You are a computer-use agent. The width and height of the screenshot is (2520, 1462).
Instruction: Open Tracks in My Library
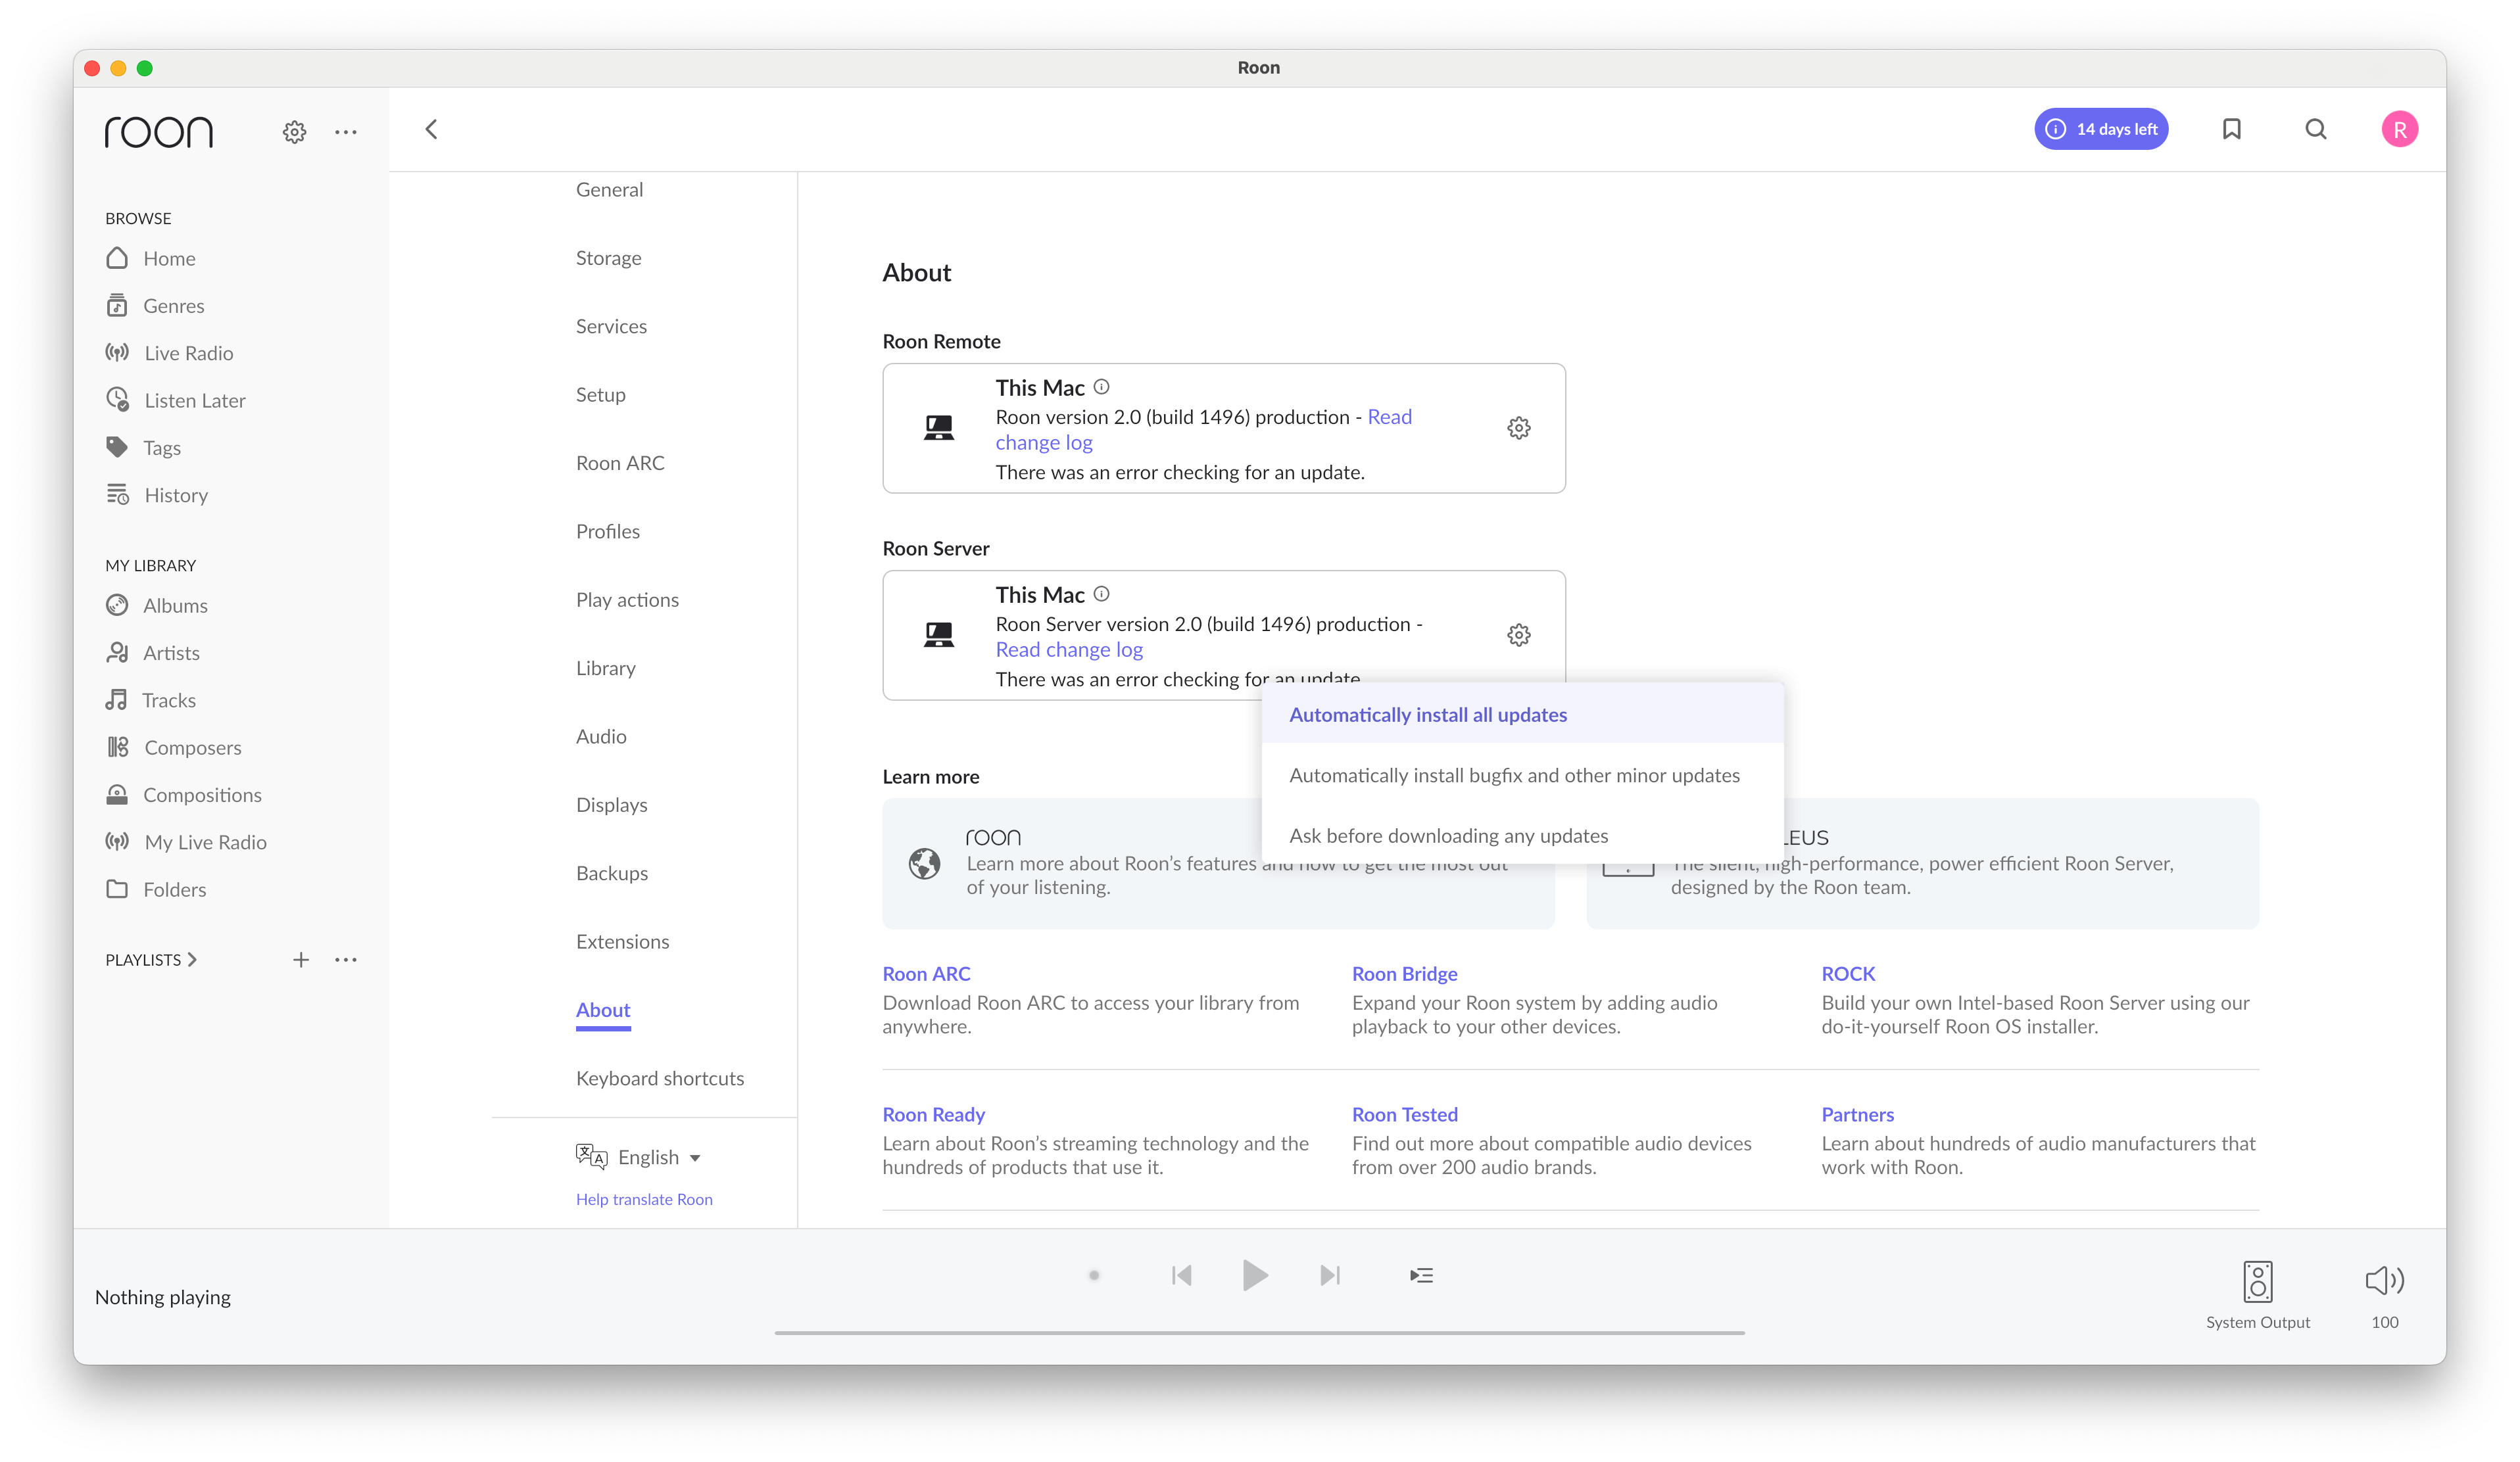coord(151,701)
